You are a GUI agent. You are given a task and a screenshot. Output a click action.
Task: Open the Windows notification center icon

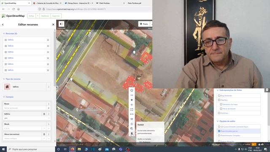tap(265, 149)
